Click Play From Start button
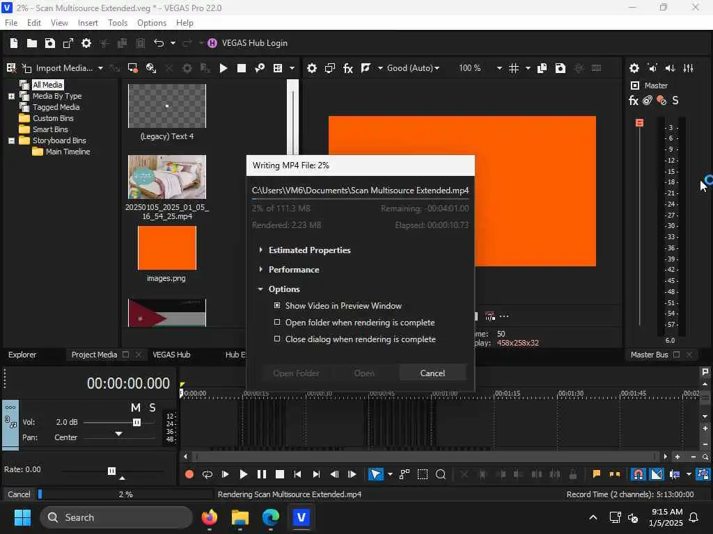713x534 pixels. pos(225,474)
